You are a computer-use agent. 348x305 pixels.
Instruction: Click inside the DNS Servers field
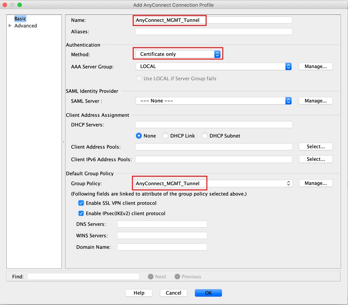pyautogui.click(x=162, y=224)
